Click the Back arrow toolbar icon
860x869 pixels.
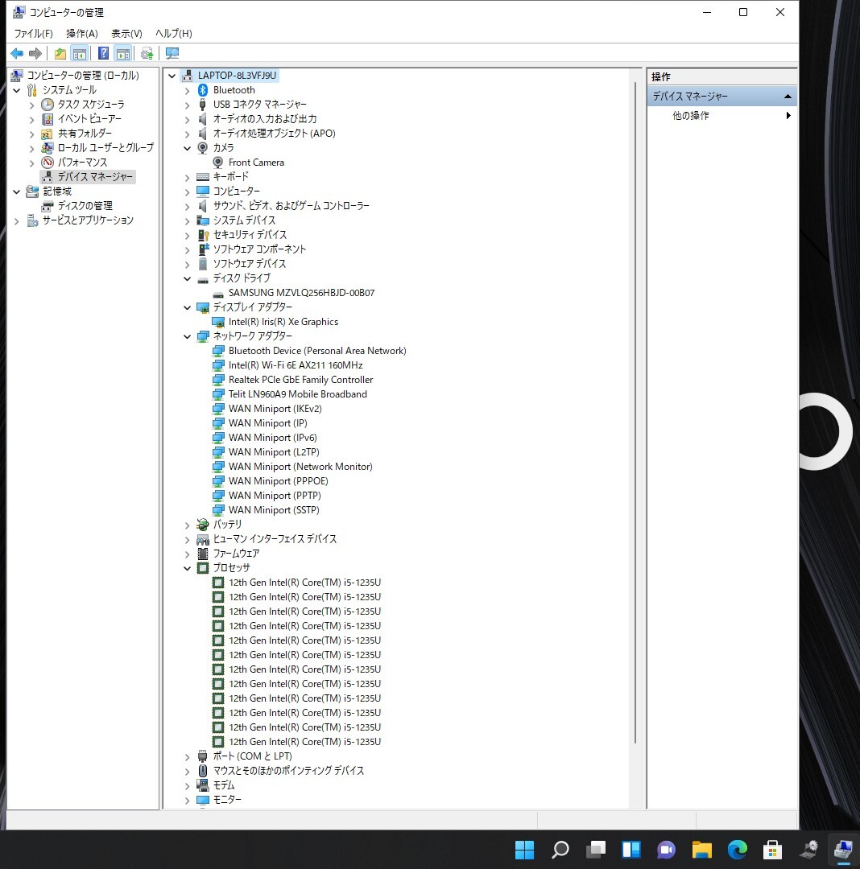17,53
